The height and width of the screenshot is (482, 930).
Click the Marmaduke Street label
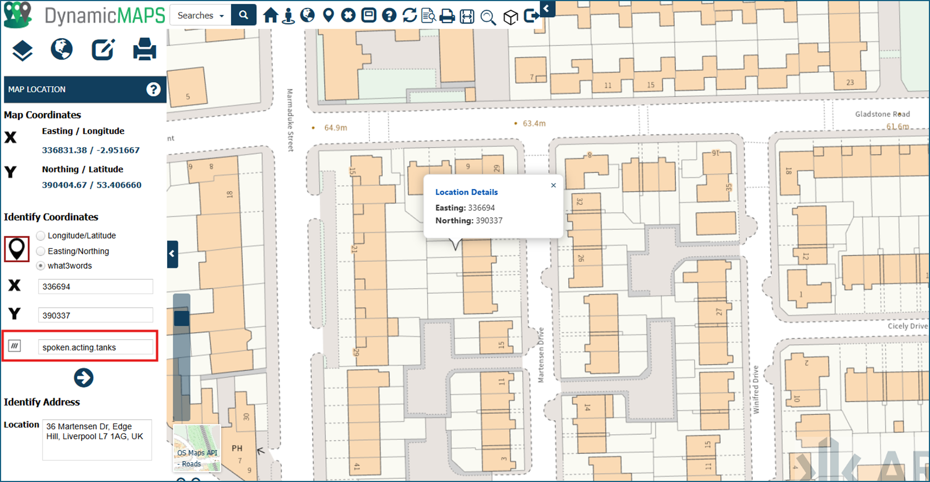(x=290, y=120)
